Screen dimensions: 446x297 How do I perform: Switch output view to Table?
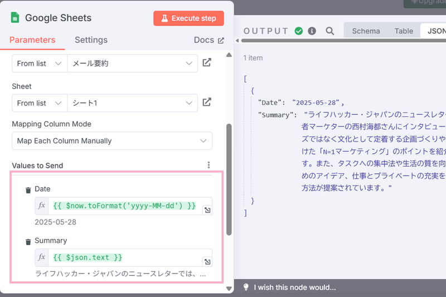[404, 31]
